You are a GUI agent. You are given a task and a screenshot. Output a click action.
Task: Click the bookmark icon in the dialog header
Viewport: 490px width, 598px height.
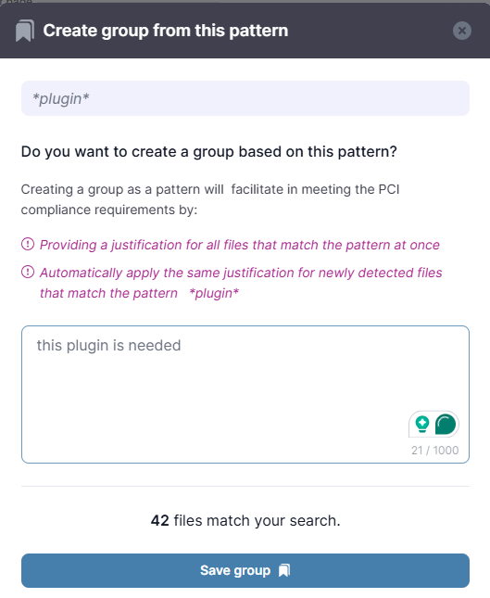(25, 31)
